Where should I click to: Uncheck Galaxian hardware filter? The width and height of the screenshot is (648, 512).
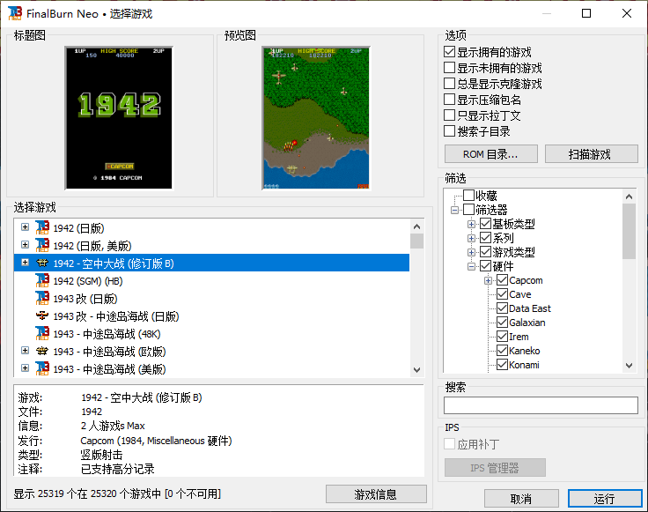tap(502, 323)
